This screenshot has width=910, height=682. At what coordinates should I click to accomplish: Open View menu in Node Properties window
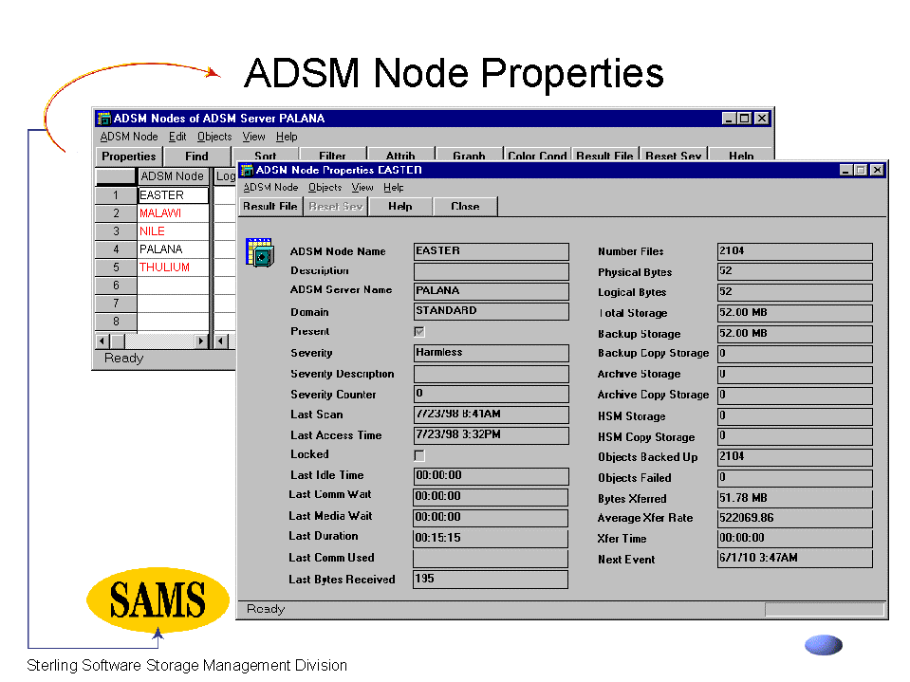pyautogui.click(x=362, y=188)
